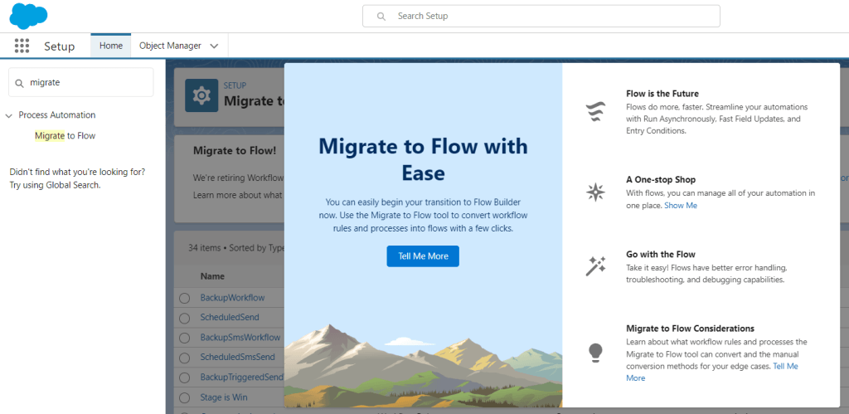Select the ScheduledSmsSend radio button
This screenshot has height=414, width=849.
[x=185, y=358]
